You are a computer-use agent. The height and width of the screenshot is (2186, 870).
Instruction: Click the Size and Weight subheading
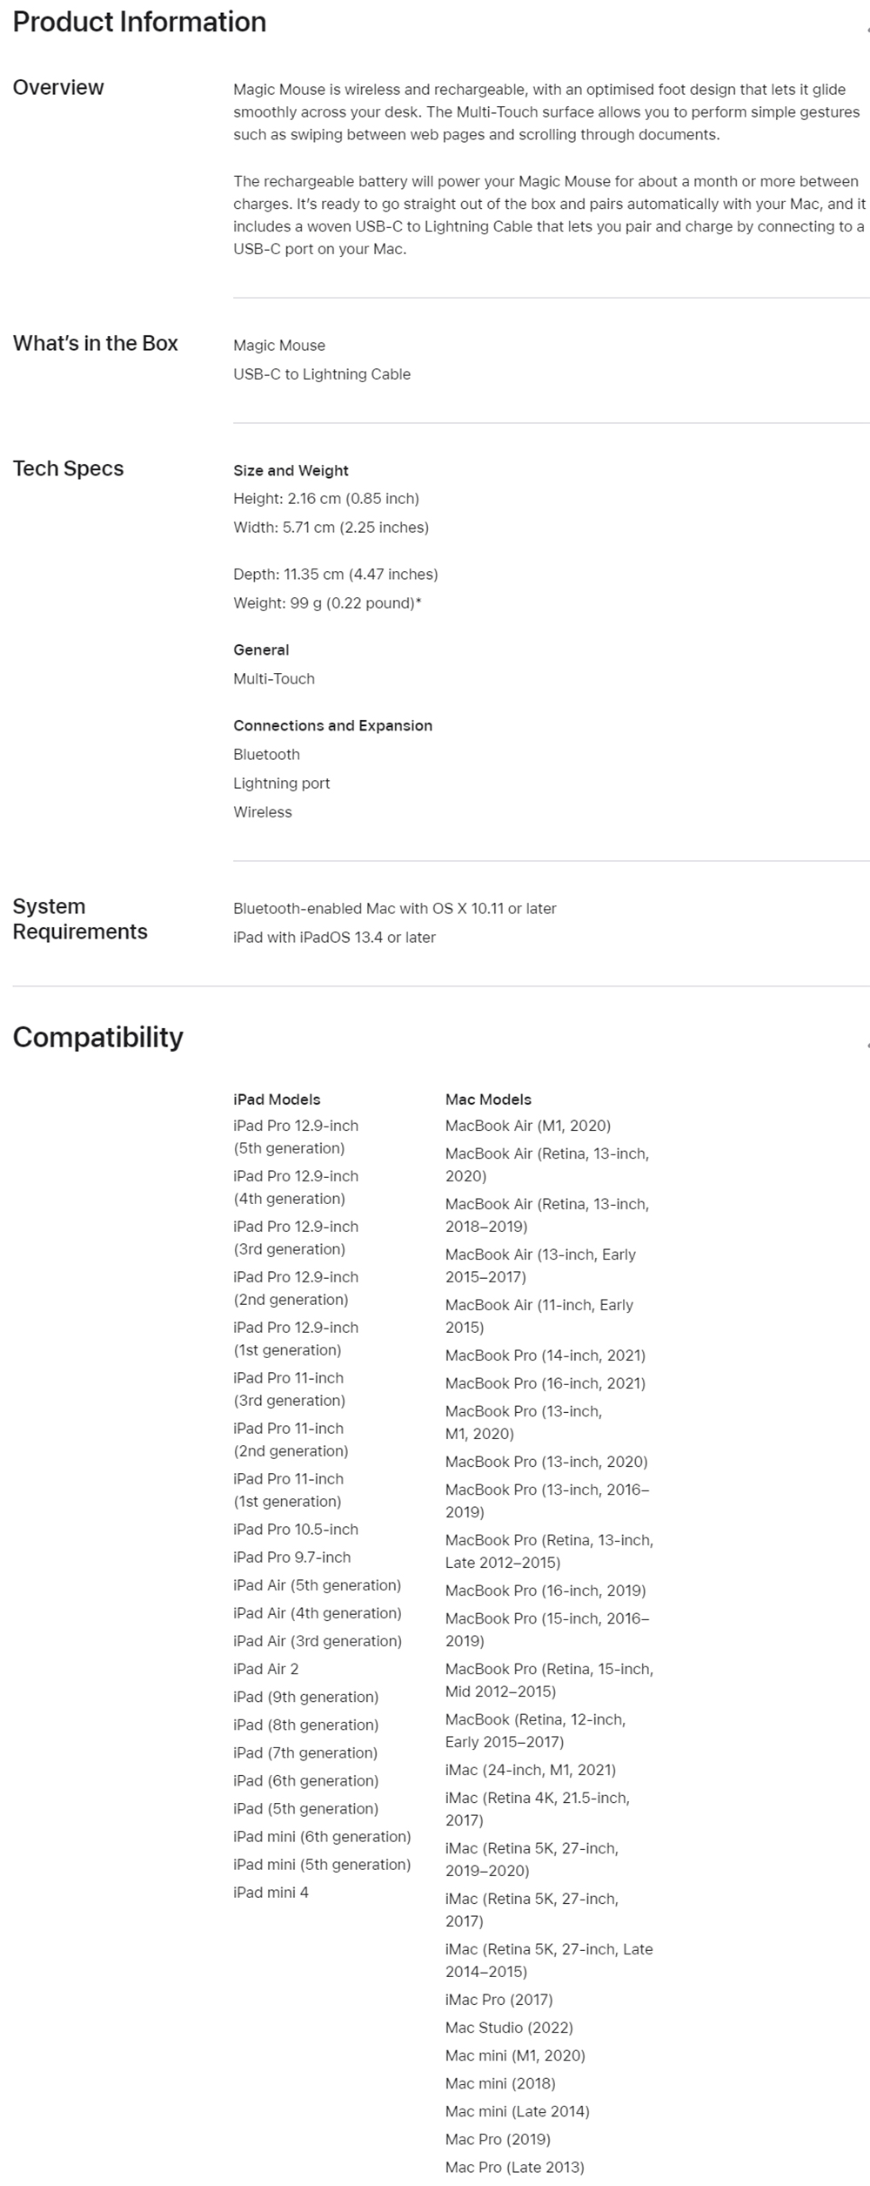291,471
